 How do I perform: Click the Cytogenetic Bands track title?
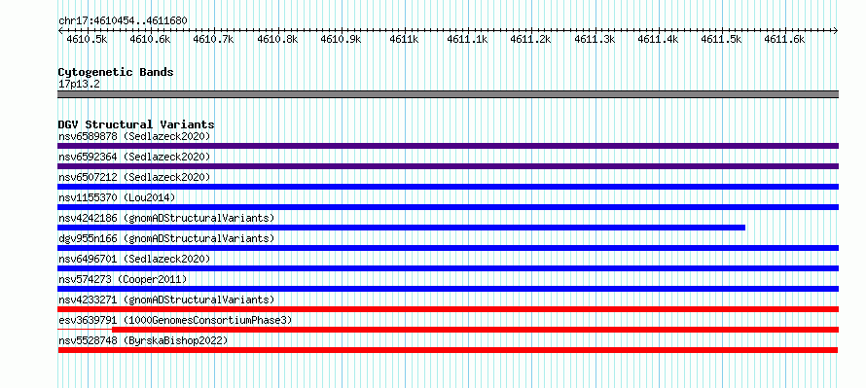tap(116, 72)
